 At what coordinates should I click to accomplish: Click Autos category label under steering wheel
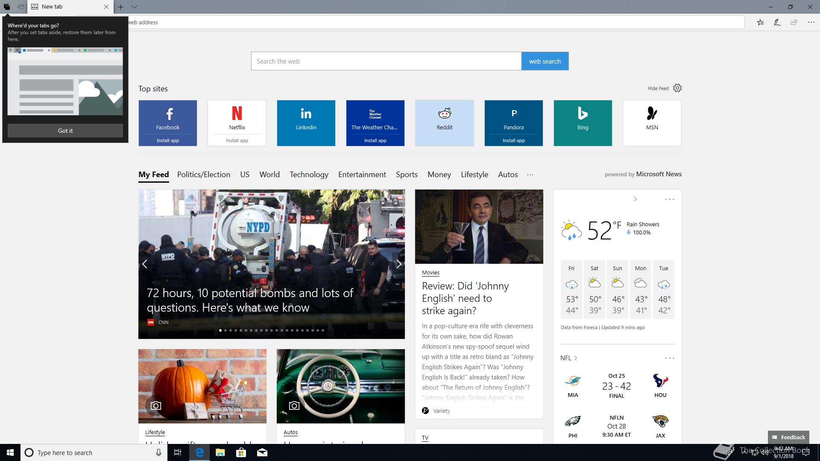290,432
